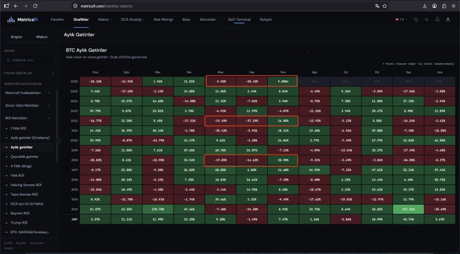Click the Koşullar footer link
Viewport: 460px width, 254px height.
21,243
